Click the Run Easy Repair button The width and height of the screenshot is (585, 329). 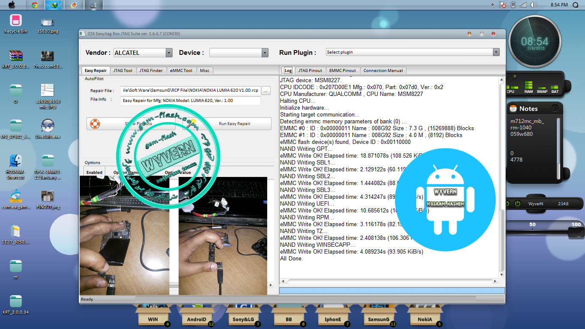[227, 123]
